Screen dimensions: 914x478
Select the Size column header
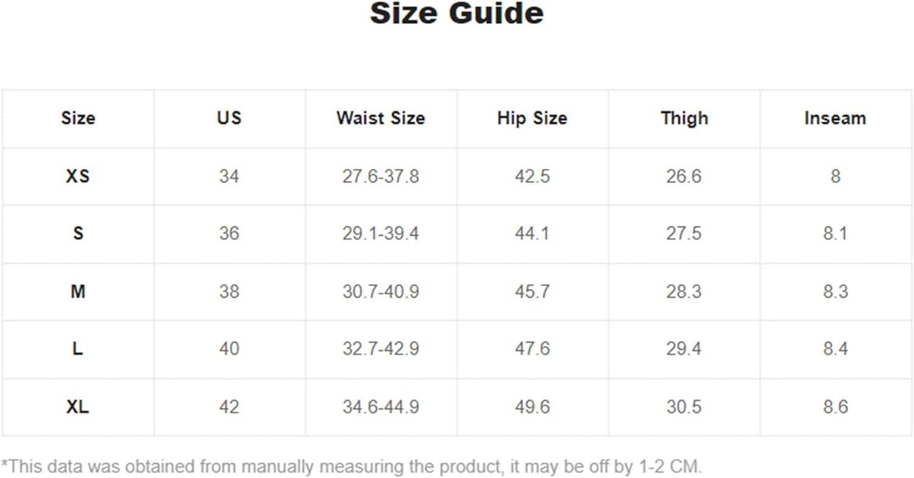[78, 118]
